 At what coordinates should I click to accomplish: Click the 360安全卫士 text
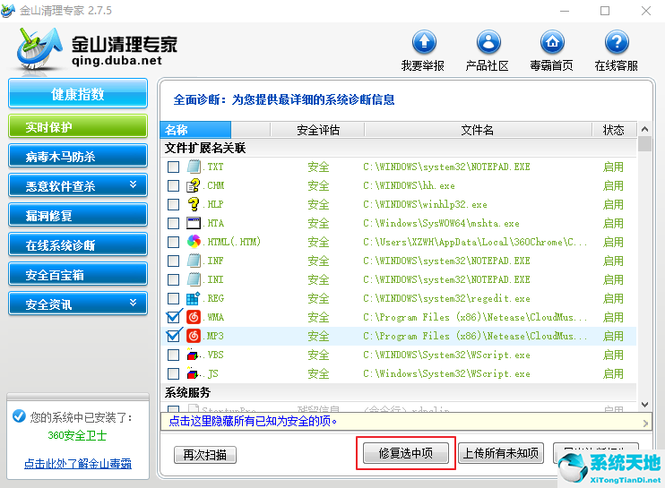(x=77, y=435)
